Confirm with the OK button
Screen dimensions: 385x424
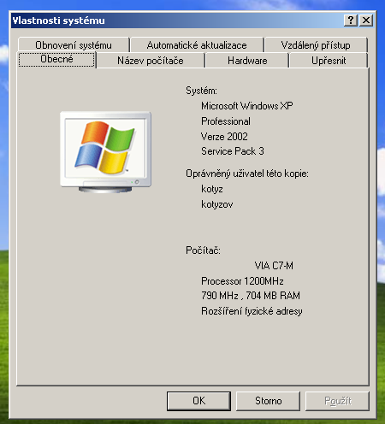[x=198, y=401]
